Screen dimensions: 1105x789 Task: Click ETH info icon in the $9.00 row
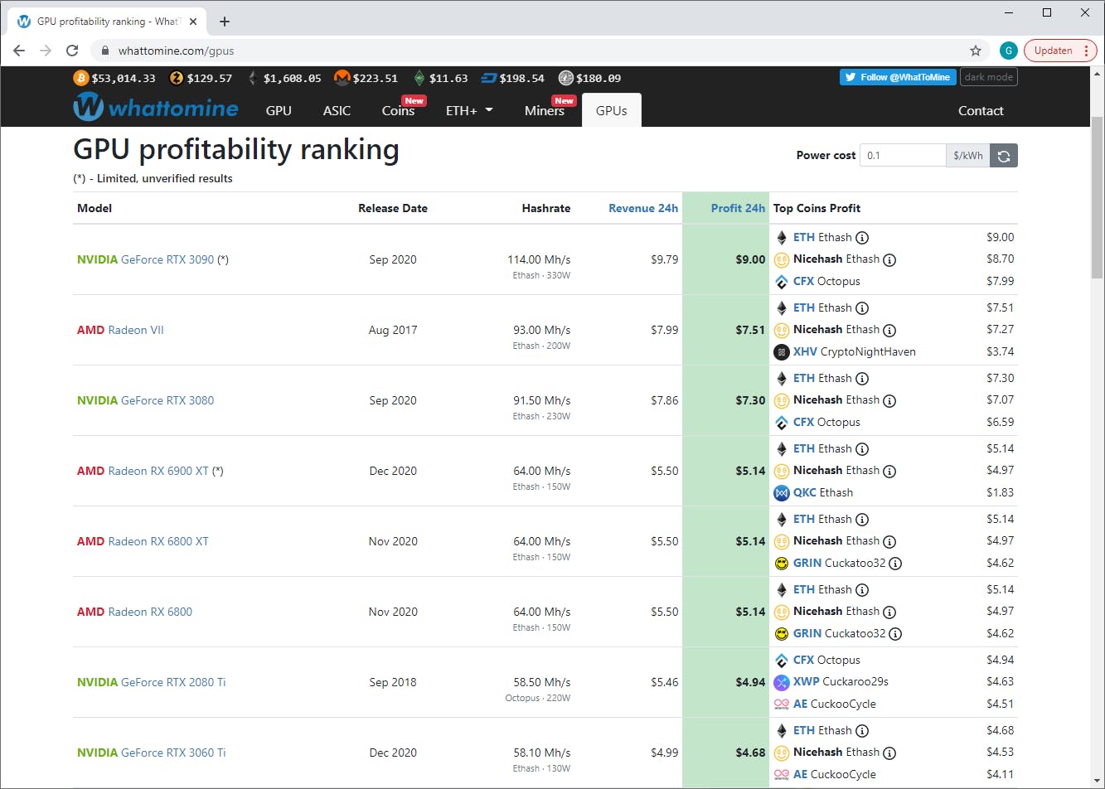pyautogui.click(x=862, y=237)
